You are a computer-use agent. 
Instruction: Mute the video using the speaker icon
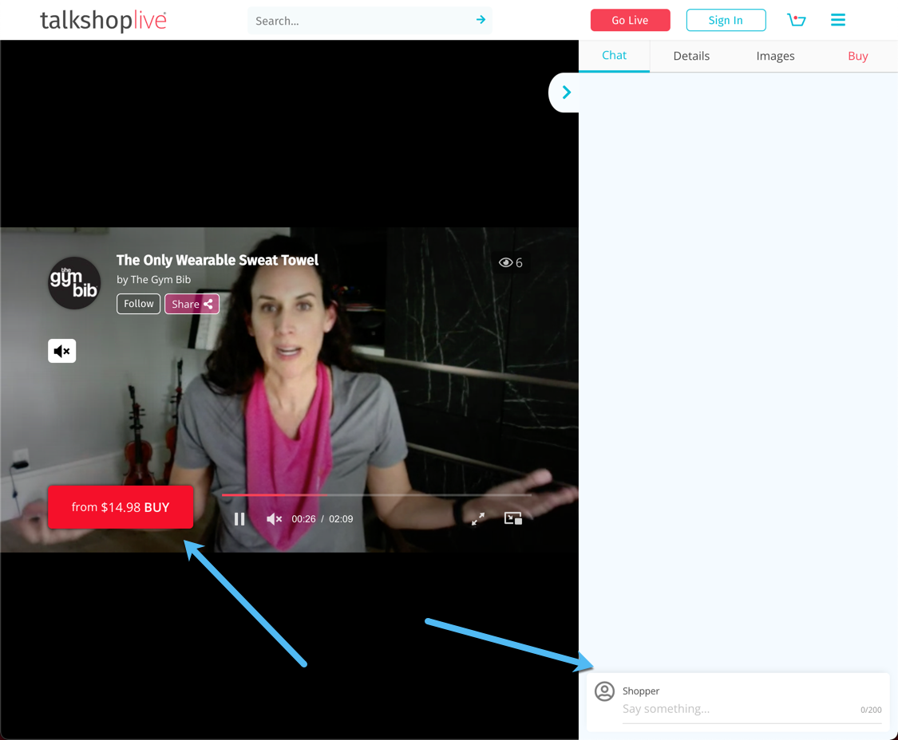click(61, 350)
